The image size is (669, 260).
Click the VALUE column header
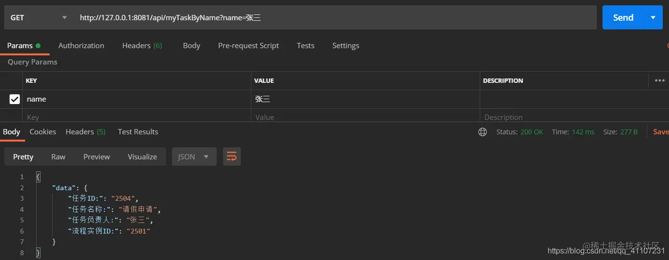point(264,80)
